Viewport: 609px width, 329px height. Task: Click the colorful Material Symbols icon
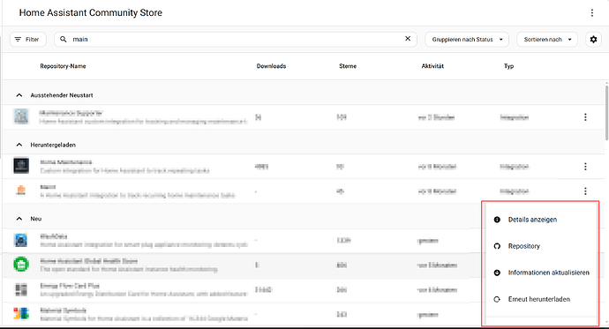[21, 313]
